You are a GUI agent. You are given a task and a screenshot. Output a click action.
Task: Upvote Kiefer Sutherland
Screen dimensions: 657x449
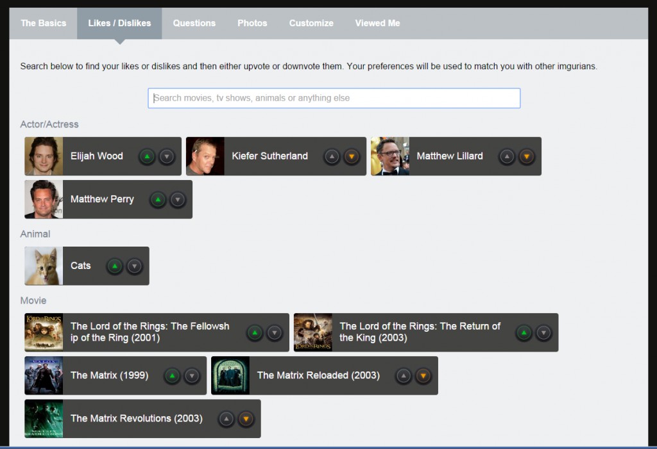[332, 156]
